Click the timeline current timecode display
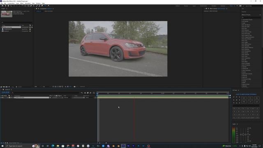This screenshot has width=263, height=148. click(5, 92)
